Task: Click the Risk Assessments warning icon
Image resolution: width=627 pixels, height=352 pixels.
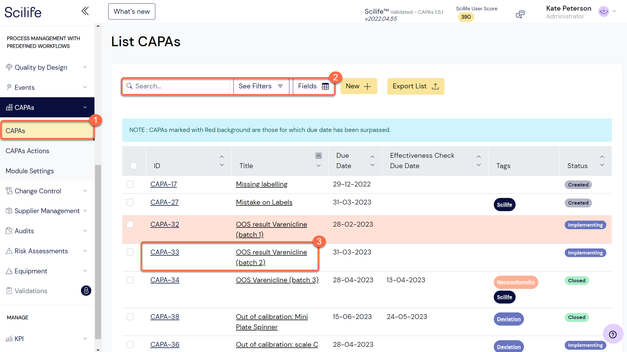Action: 9,251
